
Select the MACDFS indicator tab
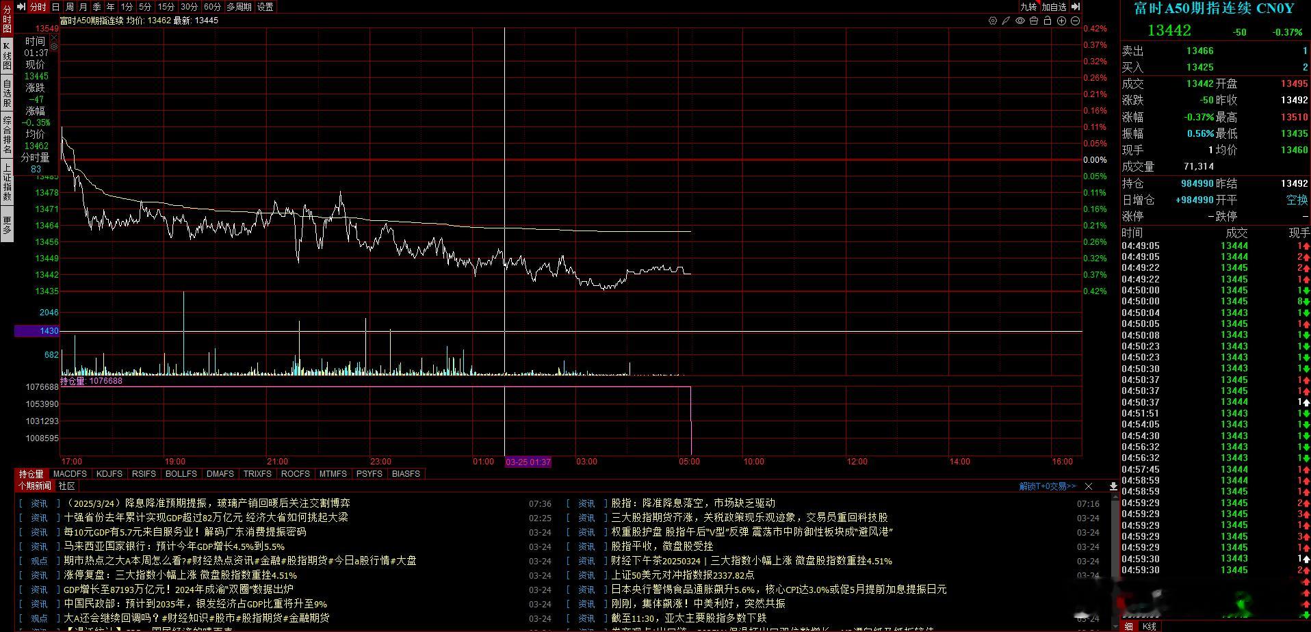pos(70,473)
